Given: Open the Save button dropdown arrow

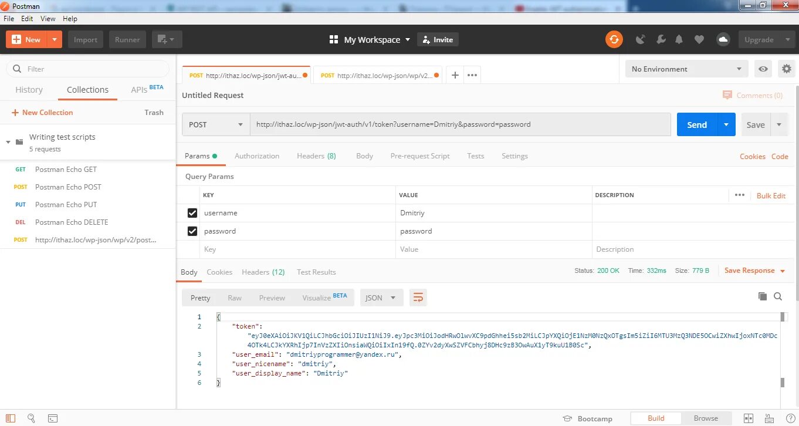Looking at the screenshot, I should (779, 124).
